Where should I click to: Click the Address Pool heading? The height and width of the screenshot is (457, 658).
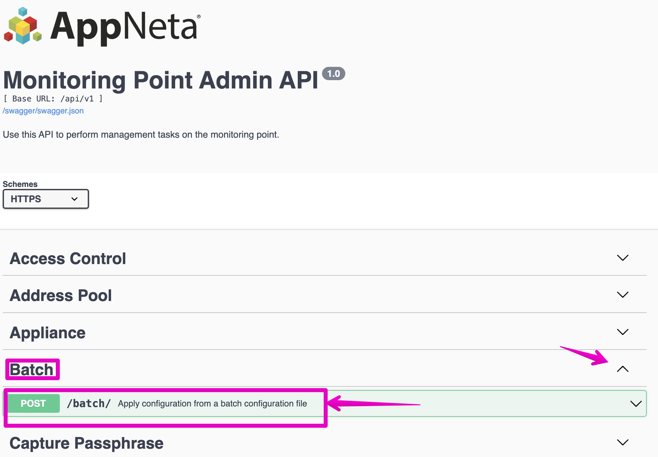coord(61,296)
